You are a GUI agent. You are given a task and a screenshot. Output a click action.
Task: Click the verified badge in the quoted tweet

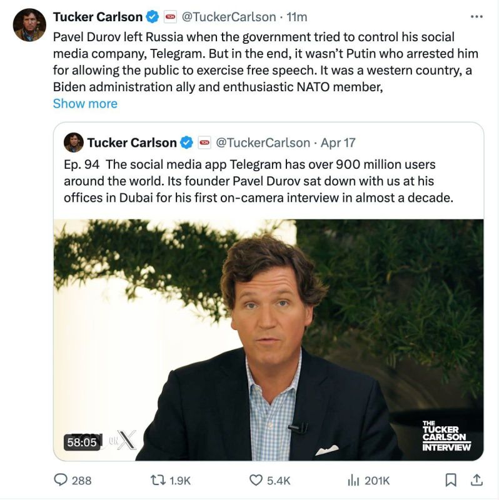click(x=188, y=142)
